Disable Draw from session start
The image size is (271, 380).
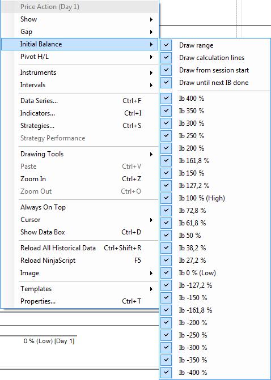215,70
